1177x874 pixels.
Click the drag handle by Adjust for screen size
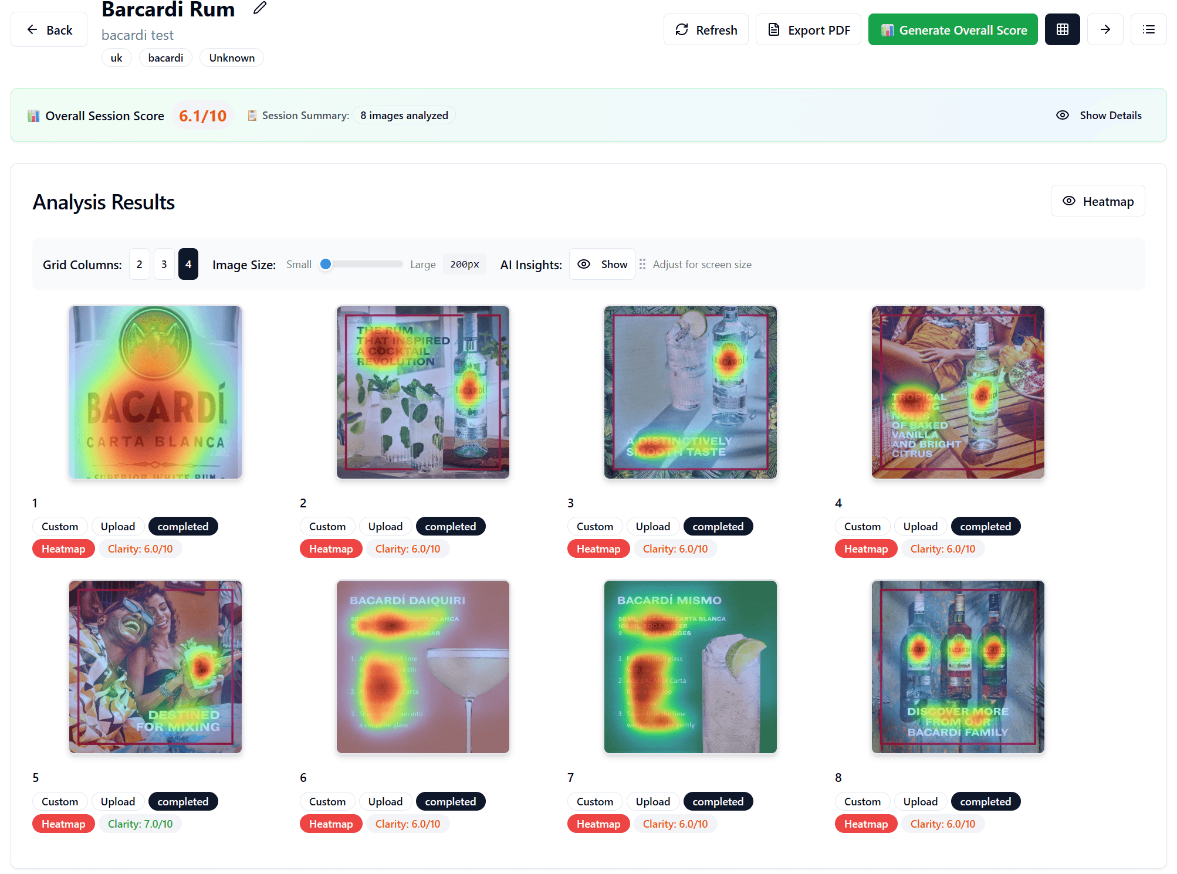(642, 265)
